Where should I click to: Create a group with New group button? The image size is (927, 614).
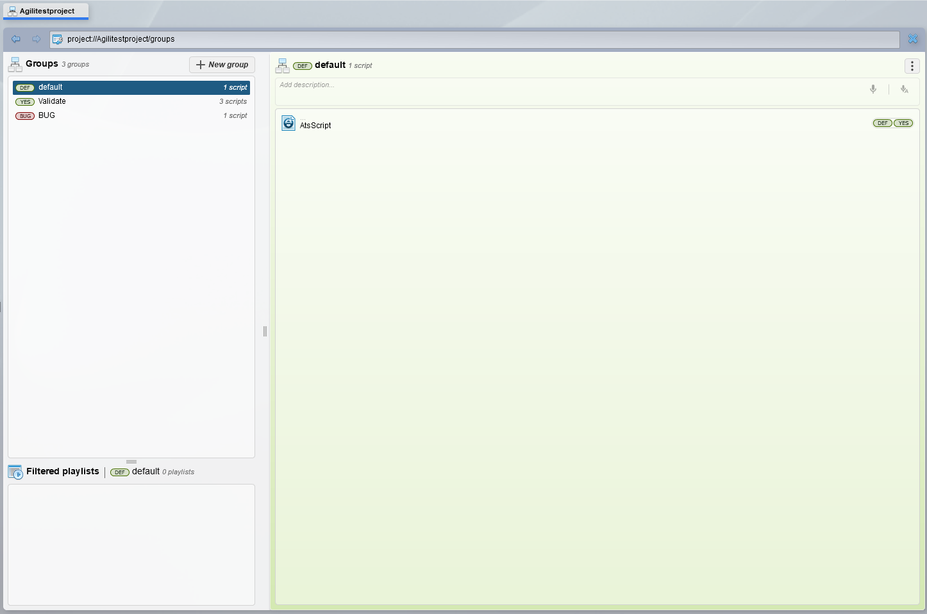[222, 65]
